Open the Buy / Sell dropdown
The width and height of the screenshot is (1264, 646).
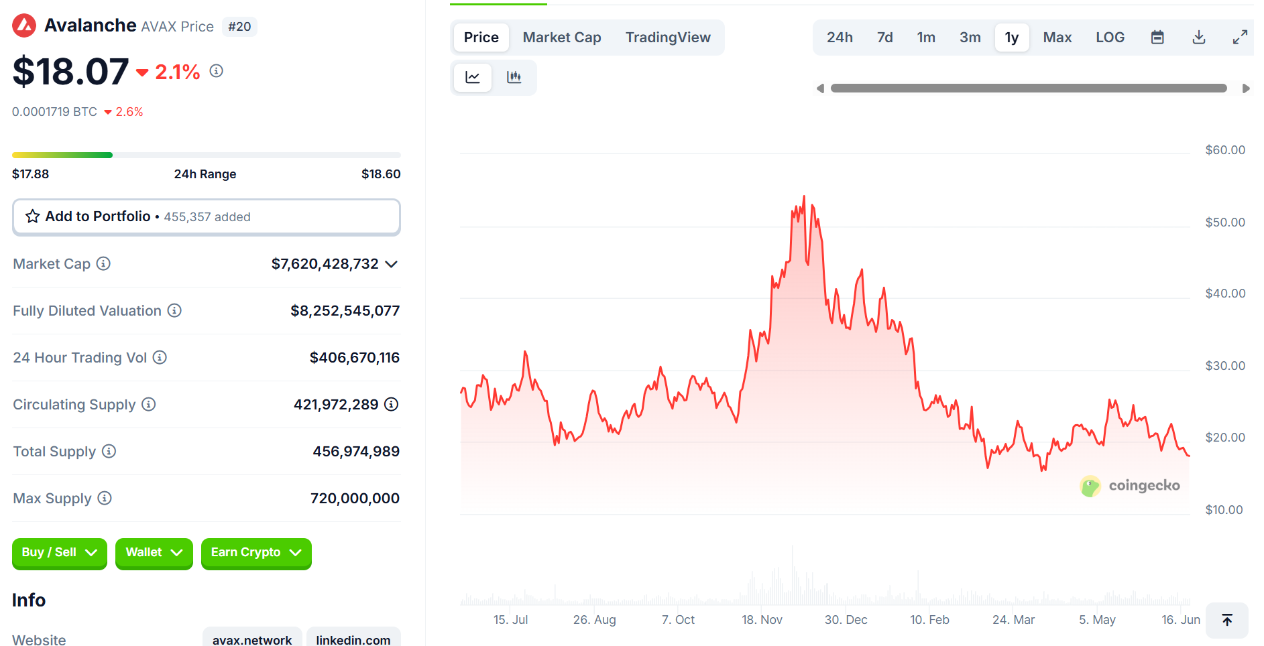pos(60,553)
